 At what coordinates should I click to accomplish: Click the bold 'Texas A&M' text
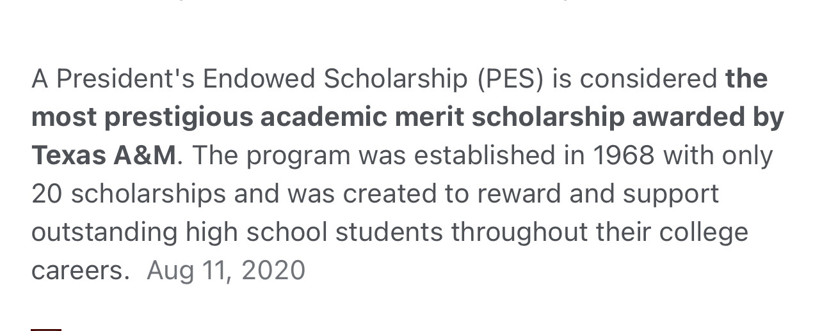pyautogui.click(x=104, y=155)
